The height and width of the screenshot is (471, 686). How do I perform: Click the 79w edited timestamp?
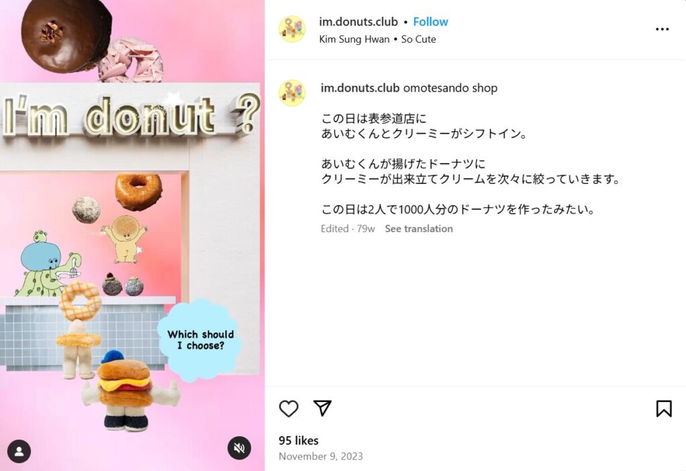tap(366, 229)
